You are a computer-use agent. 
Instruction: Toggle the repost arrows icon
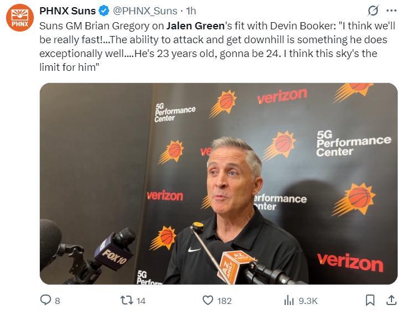click(126, 301)
